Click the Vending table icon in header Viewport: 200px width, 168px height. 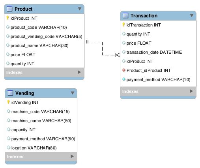coord(10,93)
